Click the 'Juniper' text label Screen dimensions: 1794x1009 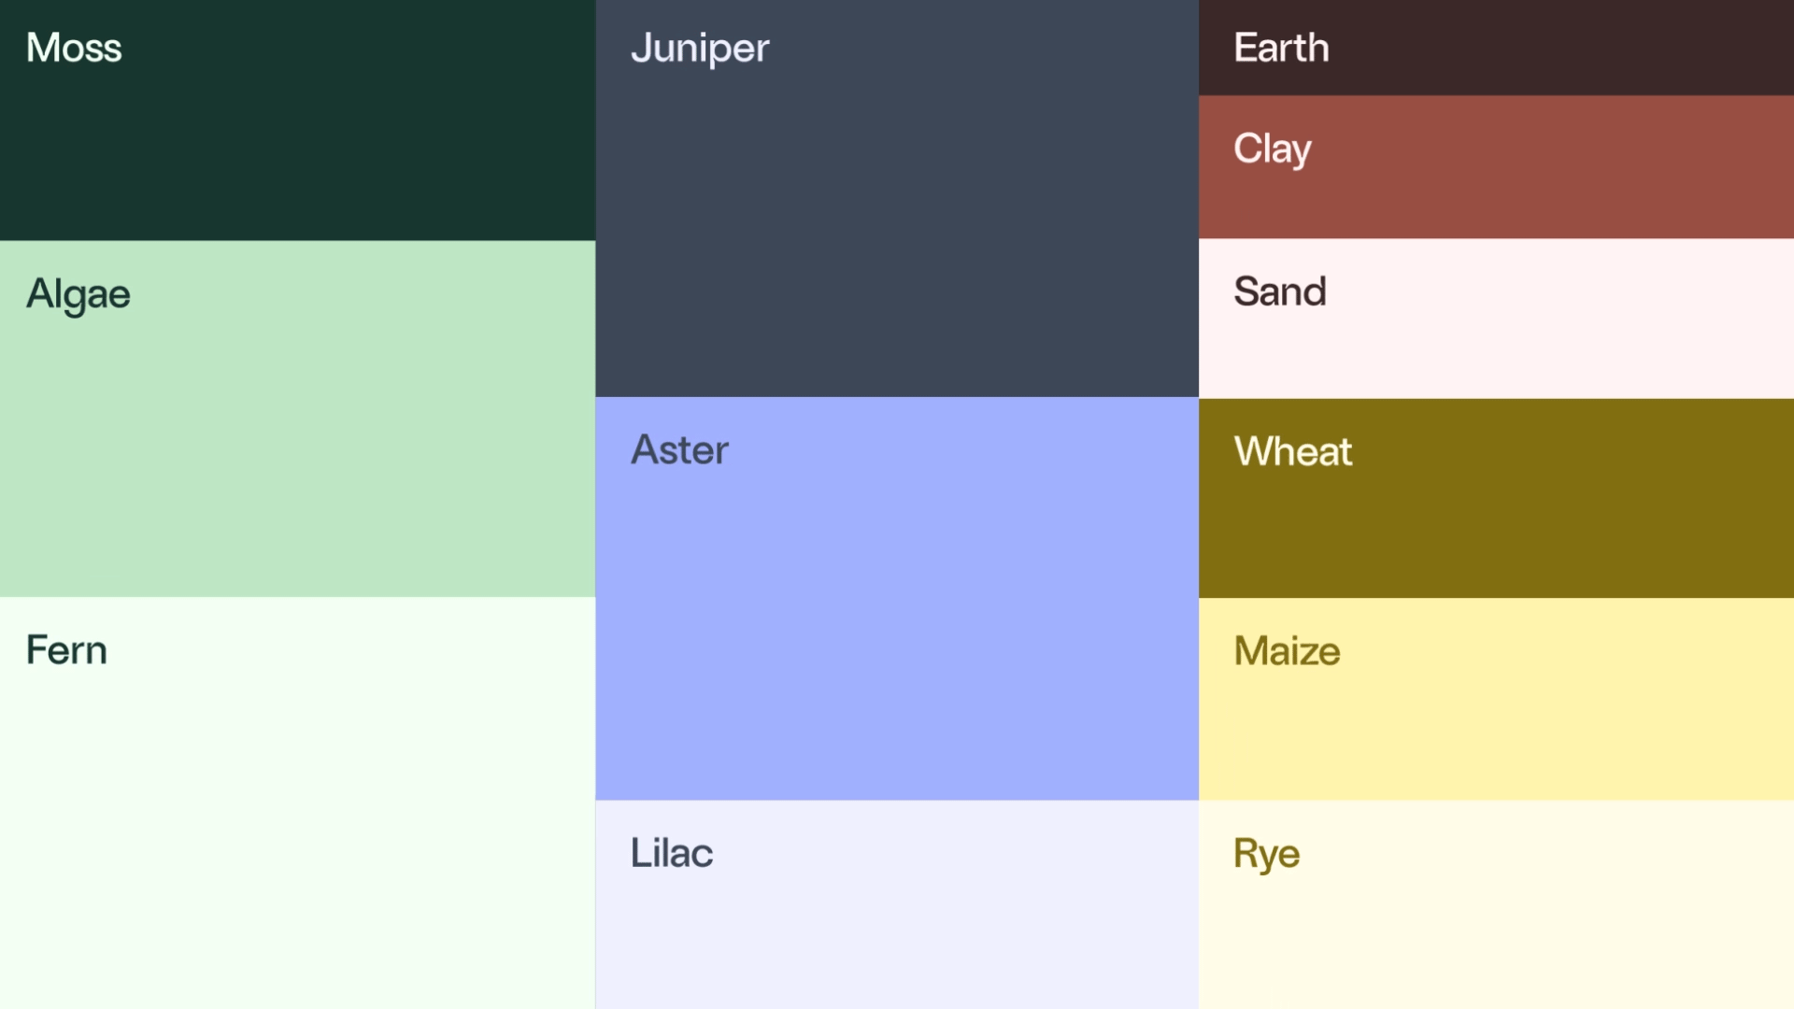coord(700,50)
